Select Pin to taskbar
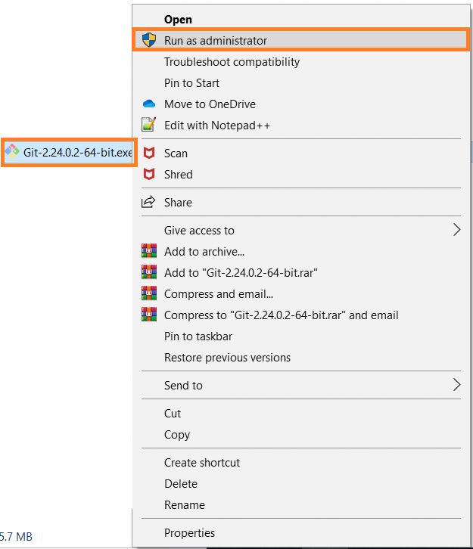Screen dimensions: 473x549 click(x=198, y=337)
